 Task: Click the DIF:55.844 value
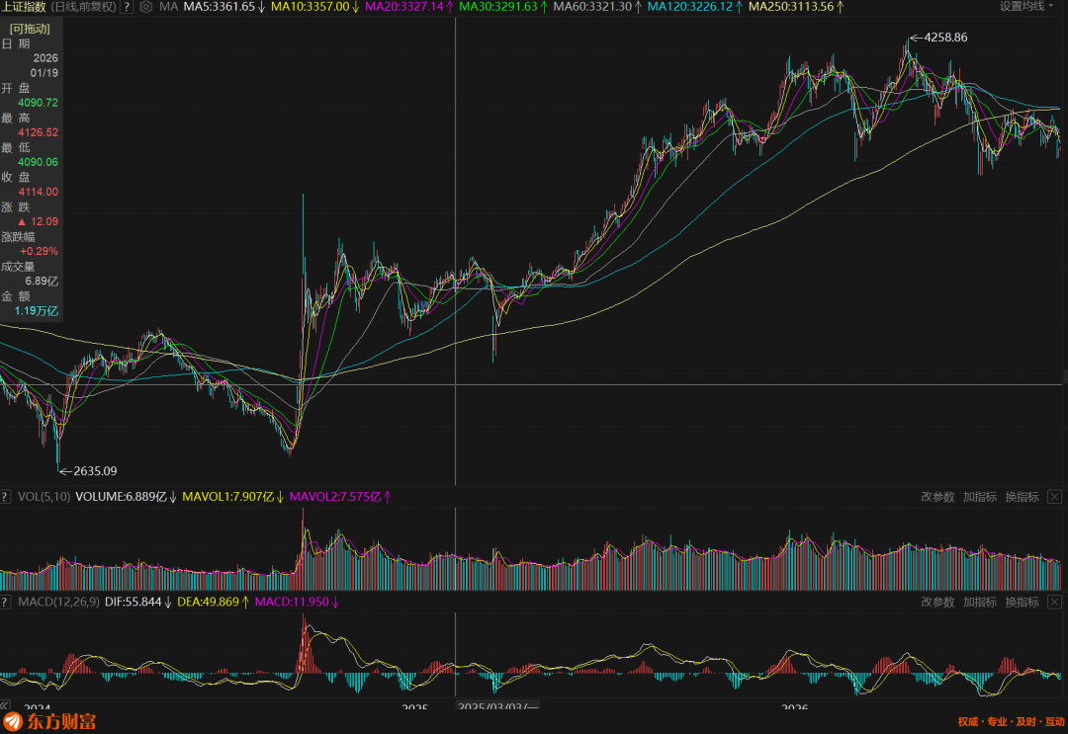coord(138,602)
